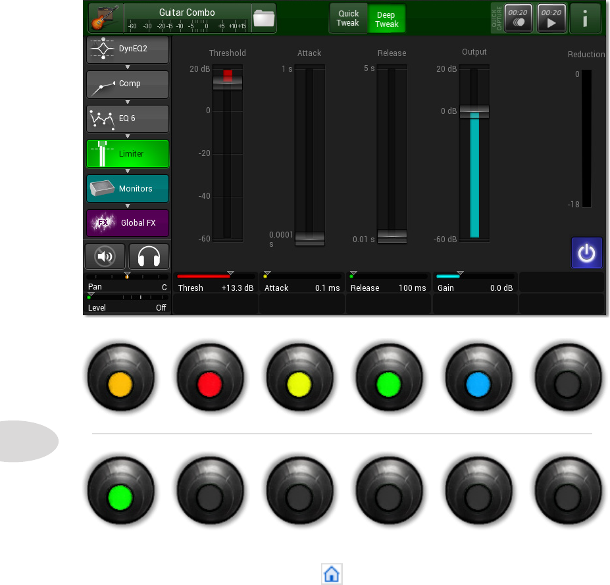Image resolution: width=610 pixels, height=585 pixels.
Task: Open the Monitors block
Action: coord(128,188)
